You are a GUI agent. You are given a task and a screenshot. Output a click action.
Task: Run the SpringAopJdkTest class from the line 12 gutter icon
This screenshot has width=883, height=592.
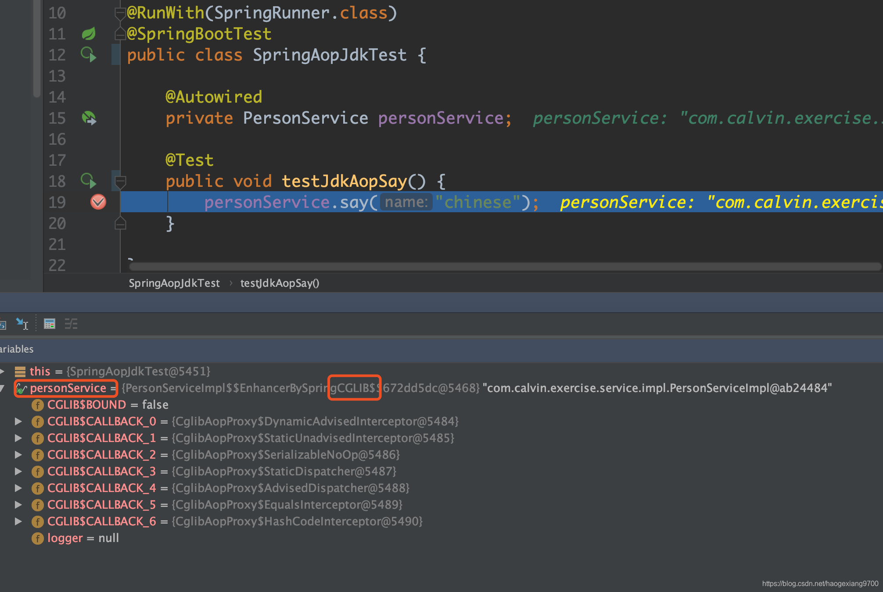89,55
